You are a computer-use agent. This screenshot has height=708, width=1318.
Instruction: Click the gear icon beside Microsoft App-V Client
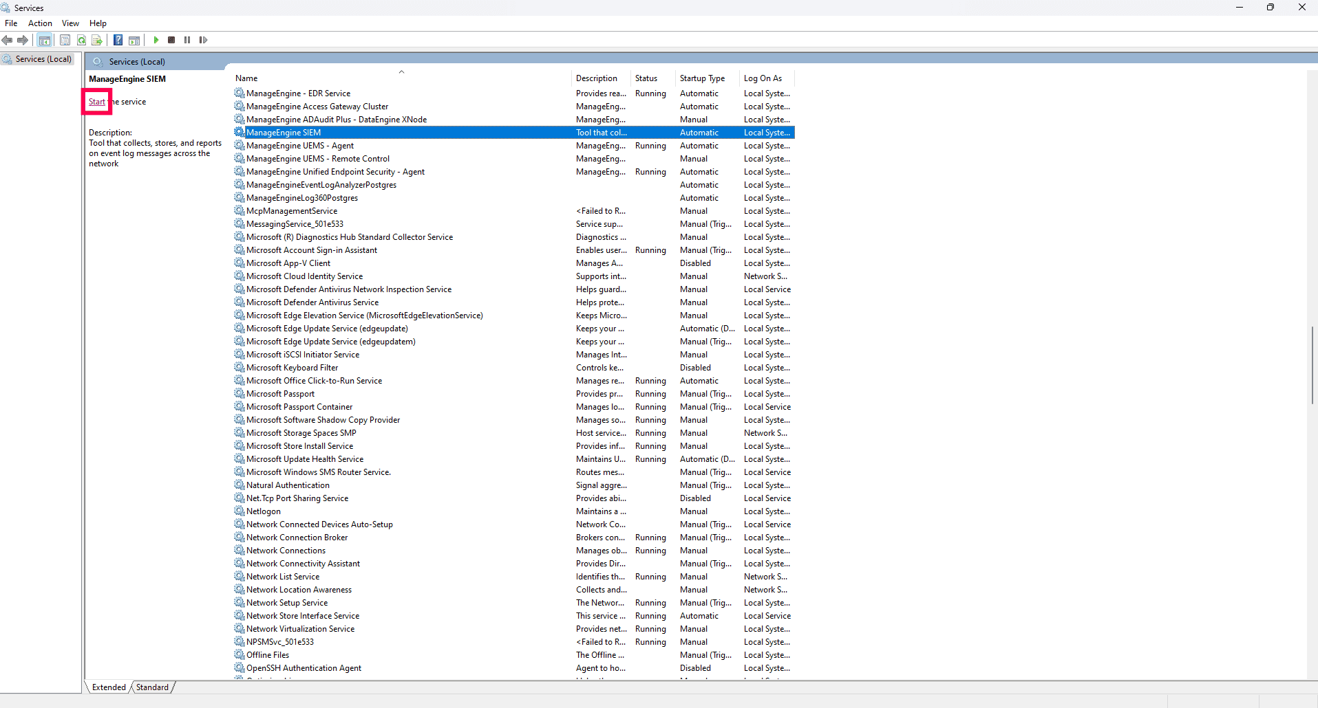pyautogui.click(x=240, y=263)
